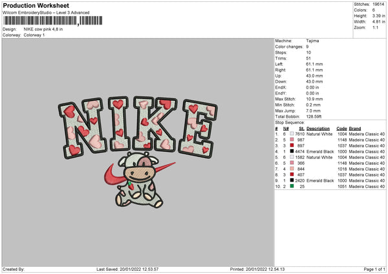Click the red color swatch in stop row 3
Image resolution: width=388 pixels, height=274 pixels.
(292, 145)
